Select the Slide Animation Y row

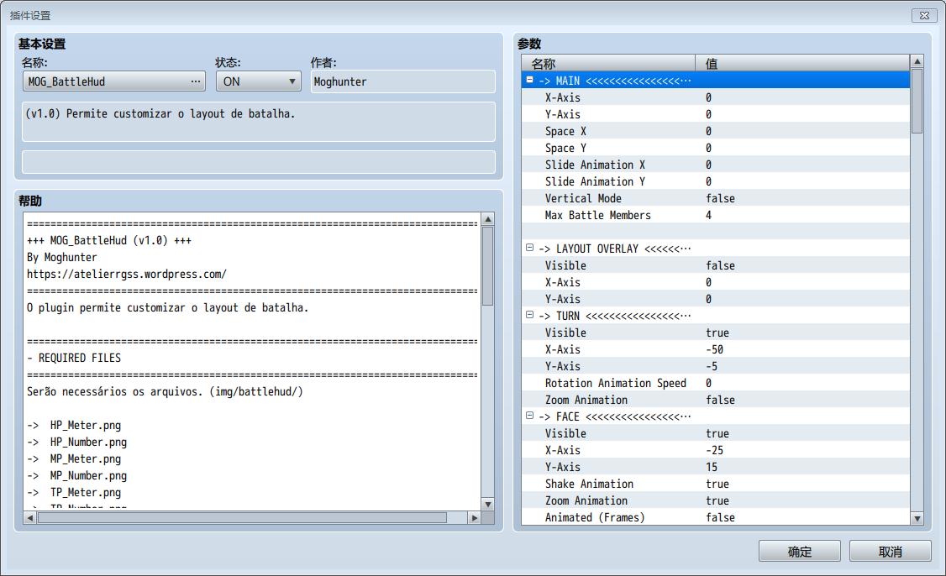[x=716, y=181]
